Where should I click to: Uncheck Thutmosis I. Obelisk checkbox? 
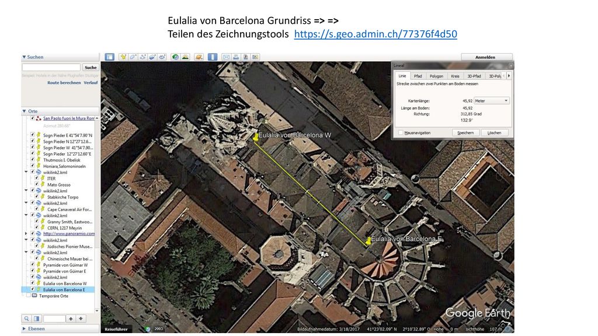pos(33,160)
